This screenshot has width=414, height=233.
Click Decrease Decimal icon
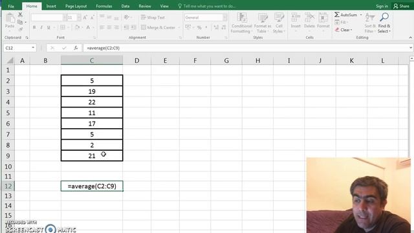click(224, 27)
